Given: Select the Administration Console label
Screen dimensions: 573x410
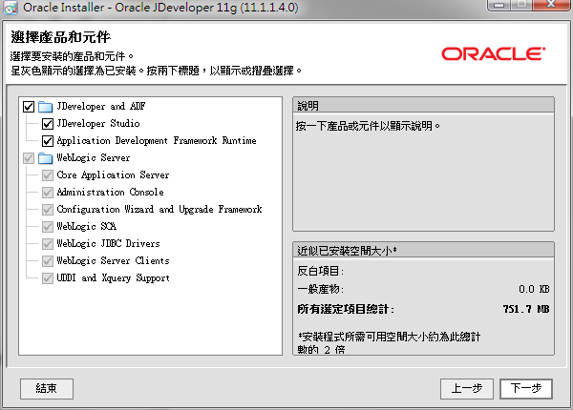Looking at the screenshot, I should point(110,193).
